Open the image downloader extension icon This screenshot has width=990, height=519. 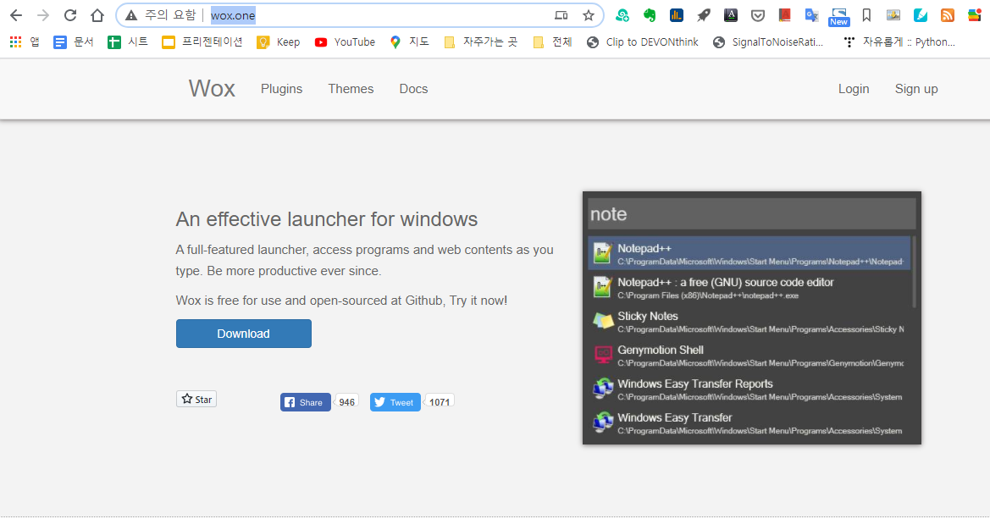pyautogui.click(x=893, y=15)
